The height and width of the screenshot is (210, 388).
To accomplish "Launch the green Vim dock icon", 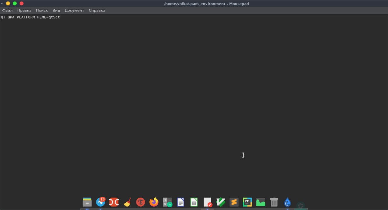I will [x=221, y=202].
